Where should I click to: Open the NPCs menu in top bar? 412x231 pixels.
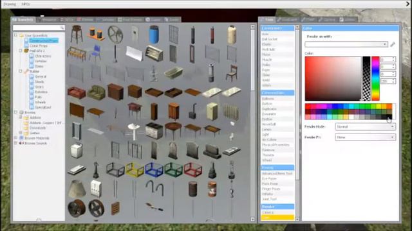click(26, 4)
